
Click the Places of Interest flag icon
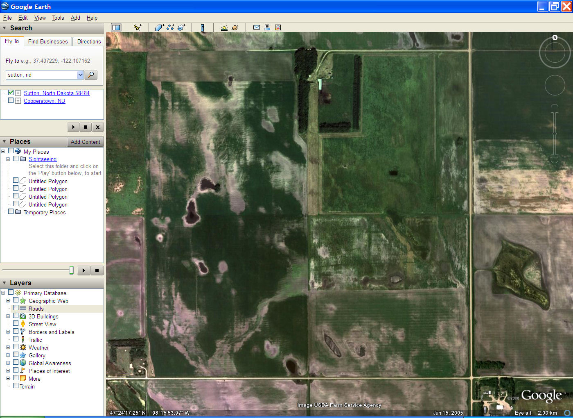(23, 371)
